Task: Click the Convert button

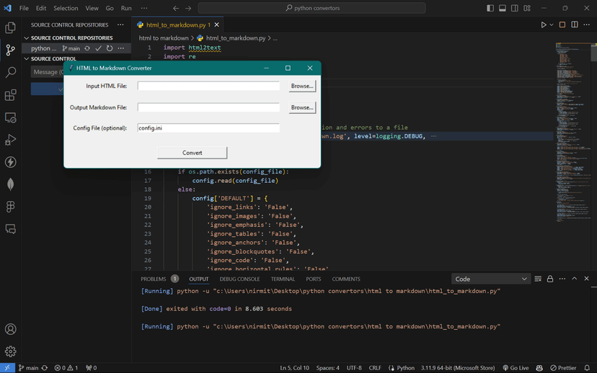Action: (x=192, y=153)
